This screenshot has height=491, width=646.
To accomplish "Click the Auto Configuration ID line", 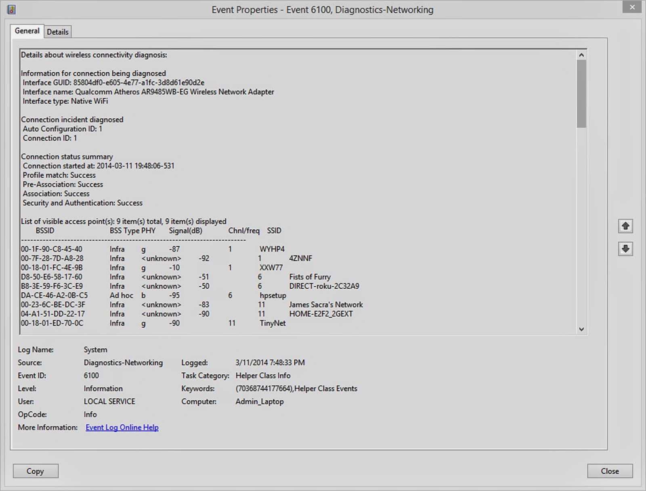I will (x=63, y=129).
